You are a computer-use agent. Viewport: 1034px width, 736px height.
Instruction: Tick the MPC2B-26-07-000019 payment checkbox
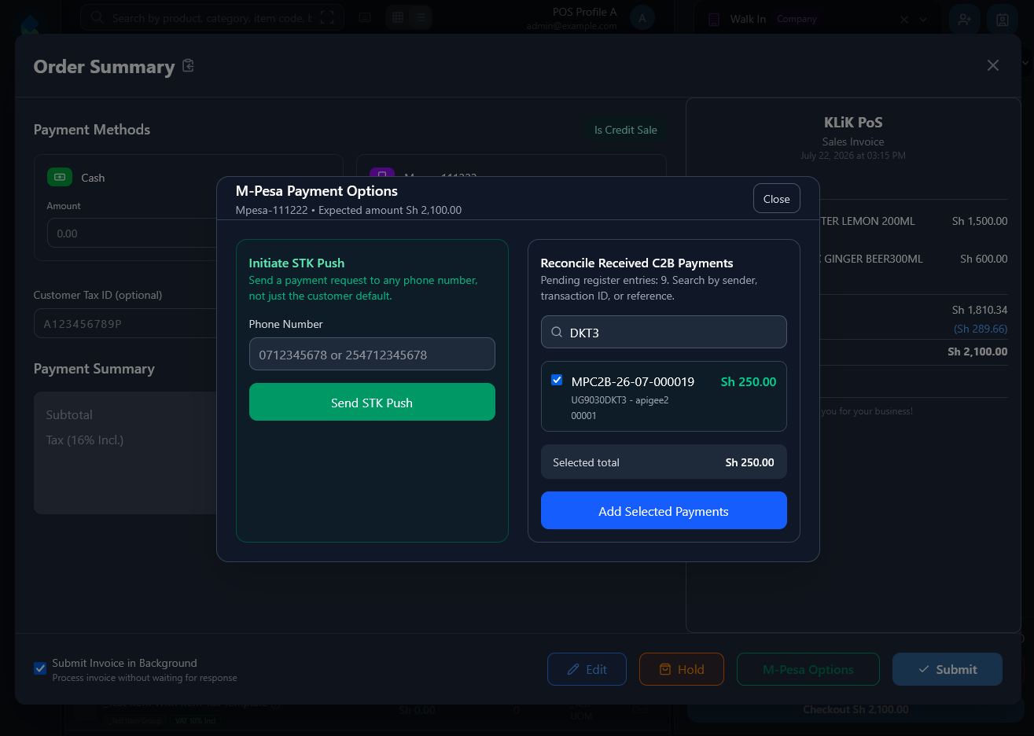(x=557, y=380)
